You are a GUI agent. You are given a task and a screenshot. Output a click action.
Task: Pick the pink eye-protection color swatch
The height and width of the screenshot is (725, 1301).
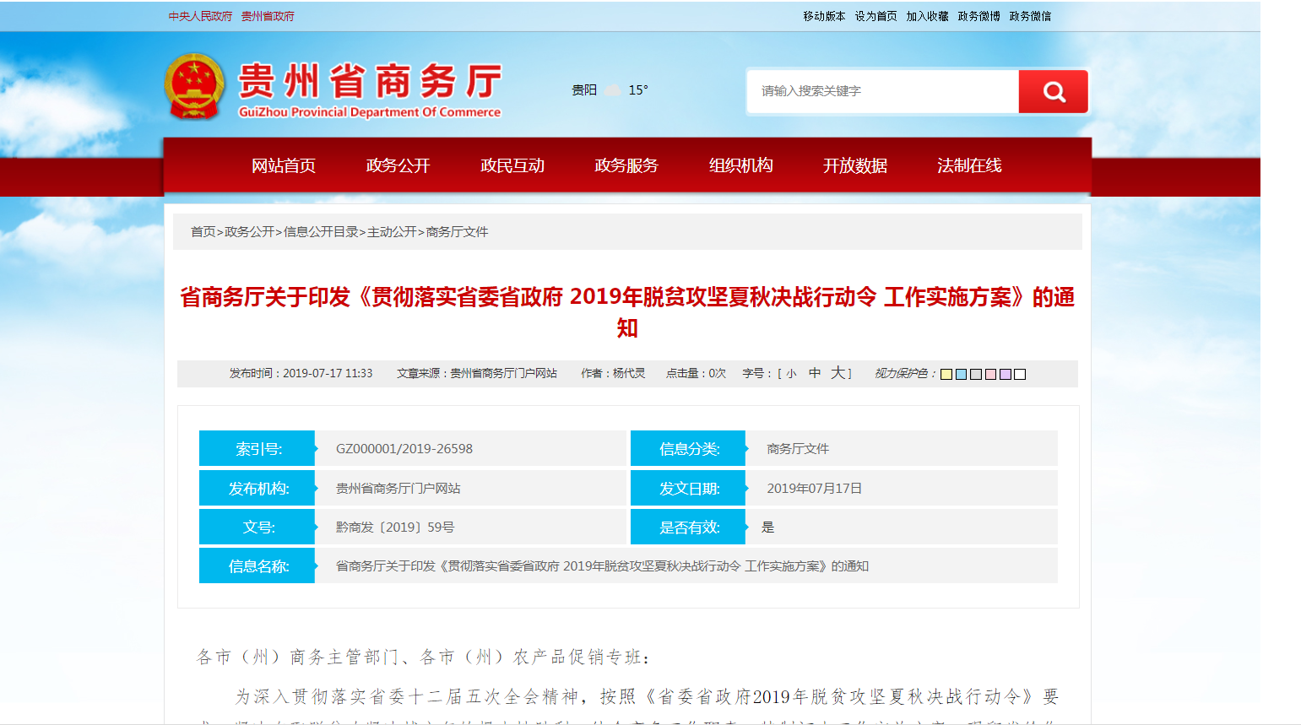tap(990, 375)
